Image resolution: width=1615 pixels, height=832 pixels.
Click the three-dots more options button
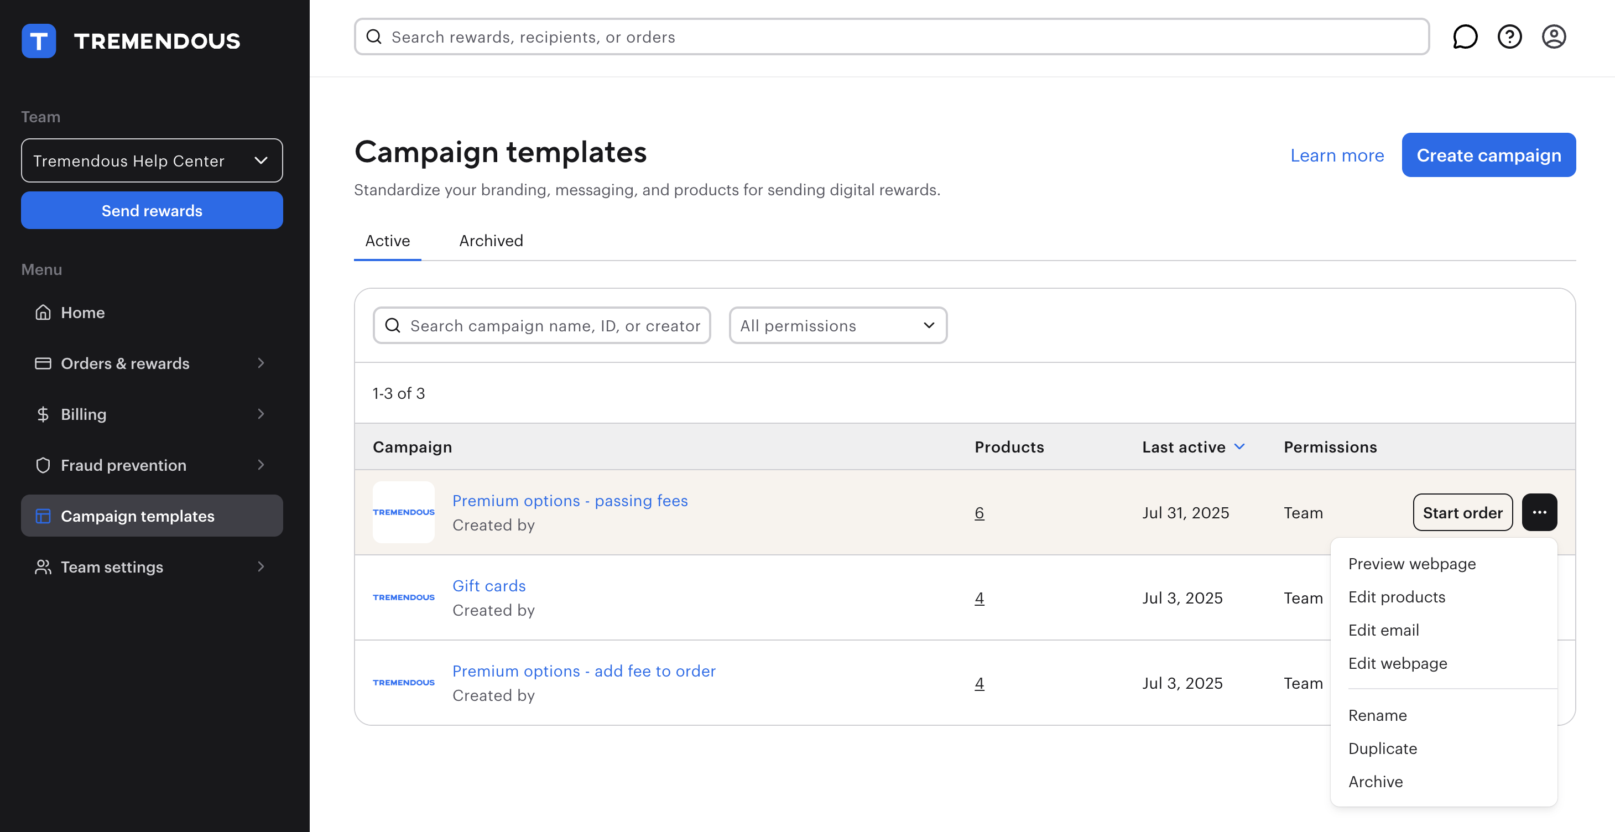1539,512
